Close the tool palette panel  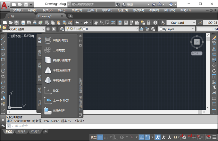(x=80, y=36)
